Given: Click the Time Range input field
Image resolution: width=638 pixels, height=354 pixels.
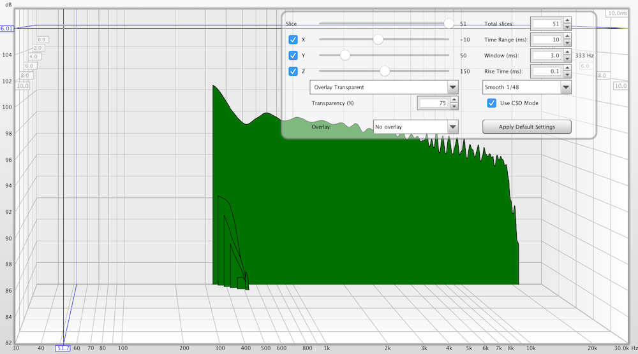Looking at the screenshot, I should point(547,39).
